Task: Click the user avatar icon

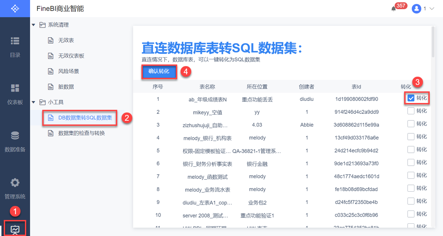Action: click(x=416, y=9)
